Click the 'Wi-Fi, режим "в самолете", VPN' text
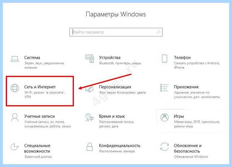 (45, 95)
